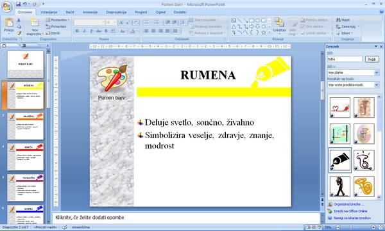
Task: Click the Prilepi (paste) clipboard icon
Action: click(9, 22)
